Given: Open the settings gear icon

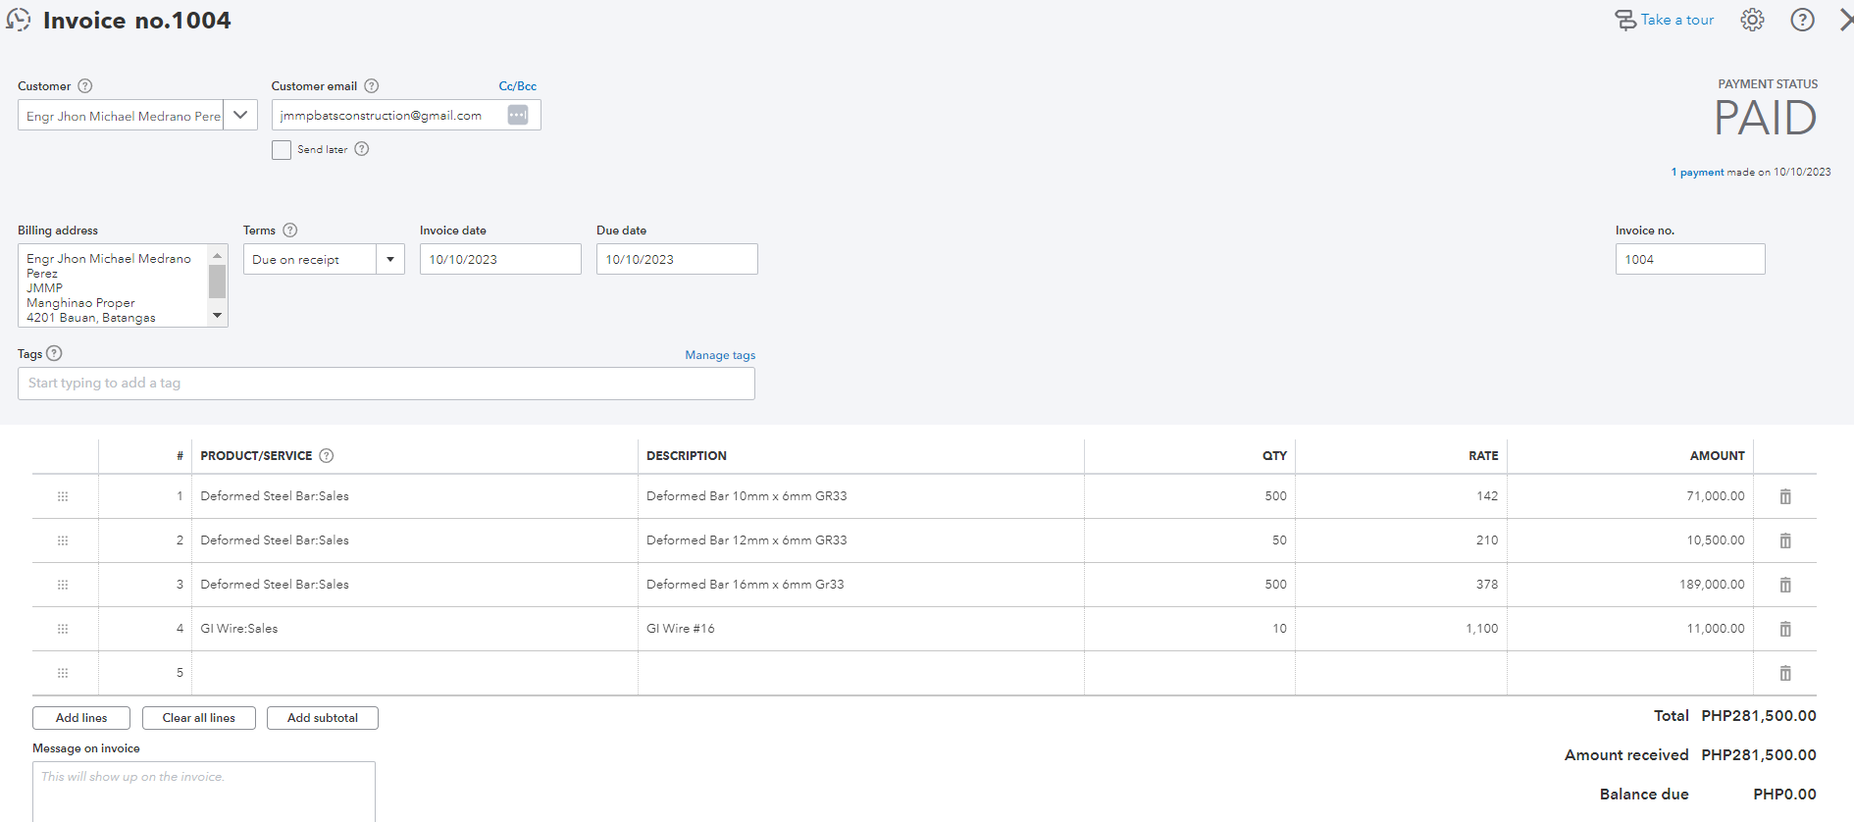Looking at the screenshot, I should coord(1752,20).
